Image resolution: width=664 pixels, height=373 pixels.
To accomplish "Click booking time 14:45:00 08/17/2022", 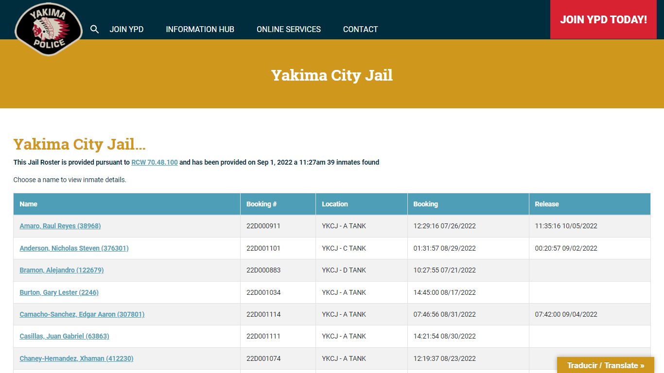I will (x=445, y=292).
